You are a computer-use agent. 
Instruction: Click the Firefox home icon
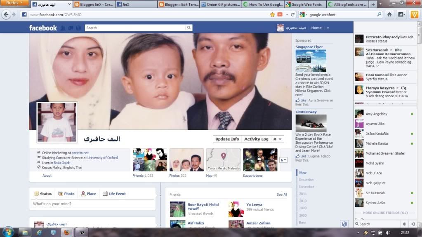pos(389,14)
